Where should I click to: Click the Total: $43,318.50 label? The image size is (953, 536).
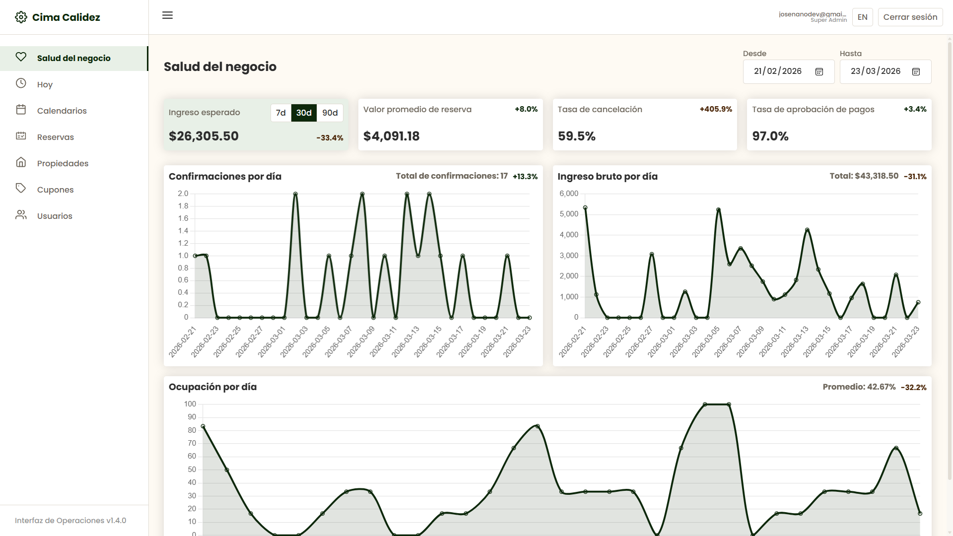(864, 176)
